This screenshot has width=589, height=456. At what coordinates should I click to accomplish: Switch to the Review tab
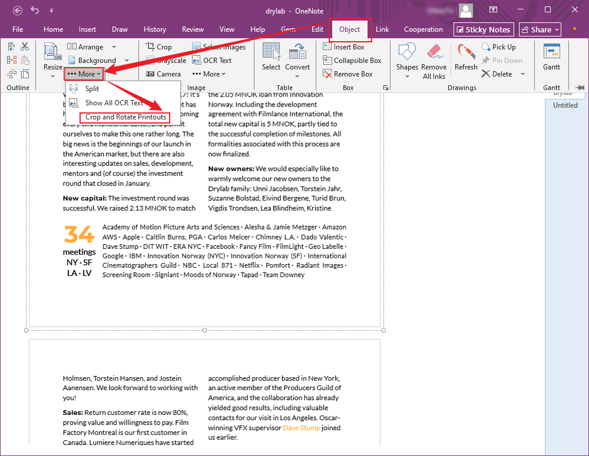coord(193,29)
